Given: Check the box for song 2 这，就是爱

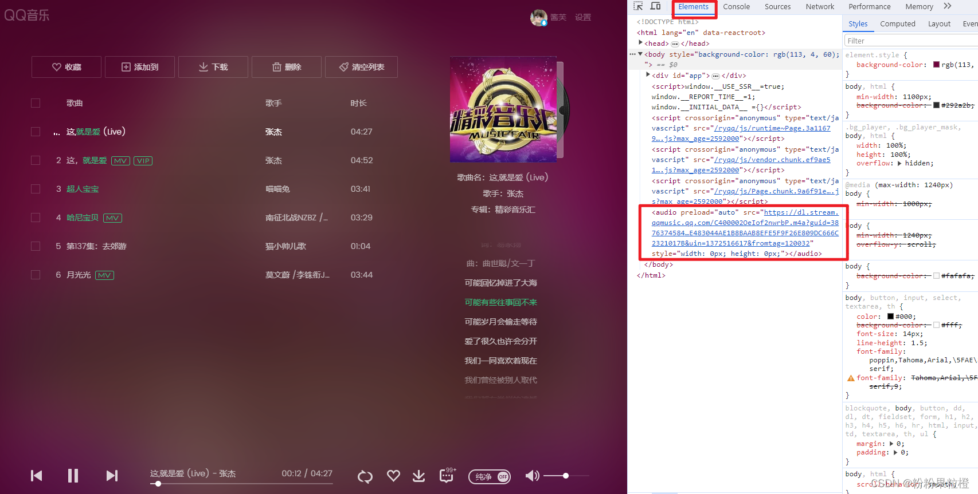Looking at the screenshot, I should tap(36, 160).
